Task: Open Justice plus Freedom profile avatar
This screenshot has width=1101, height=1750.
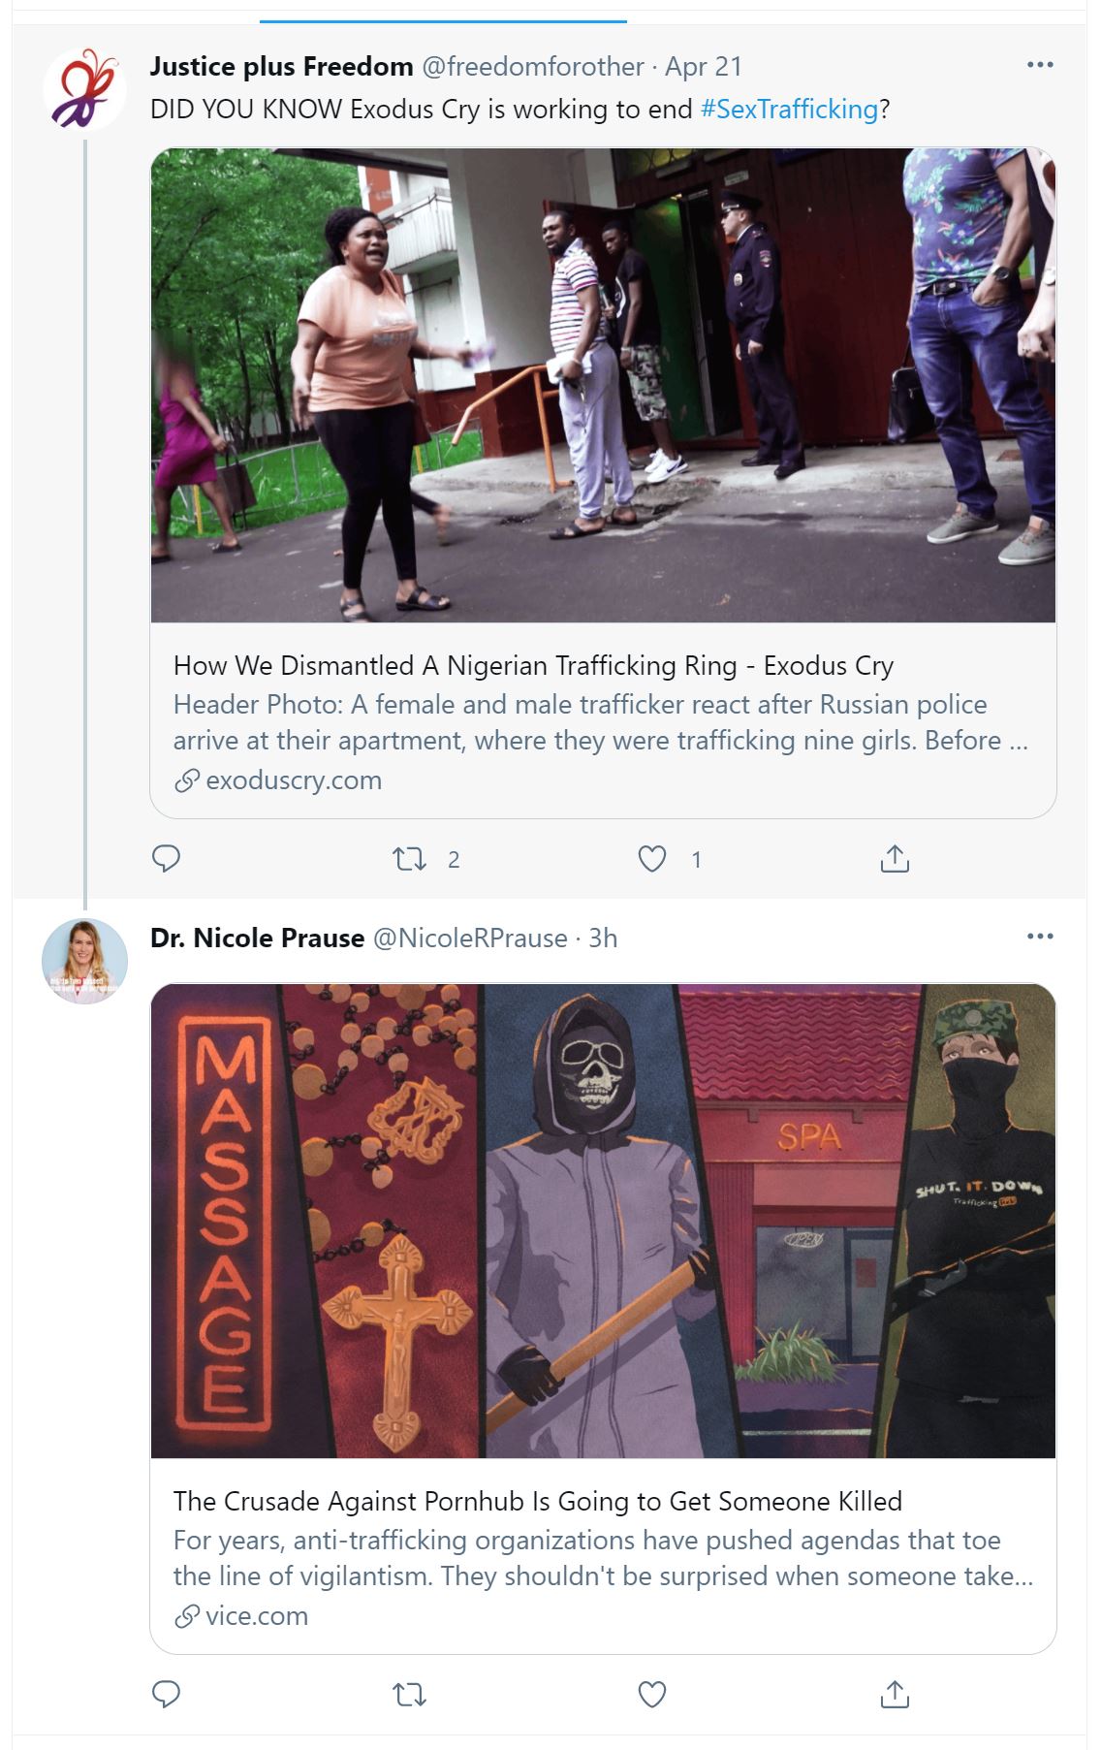Action: pyautogui.click(x=85, y=89)
